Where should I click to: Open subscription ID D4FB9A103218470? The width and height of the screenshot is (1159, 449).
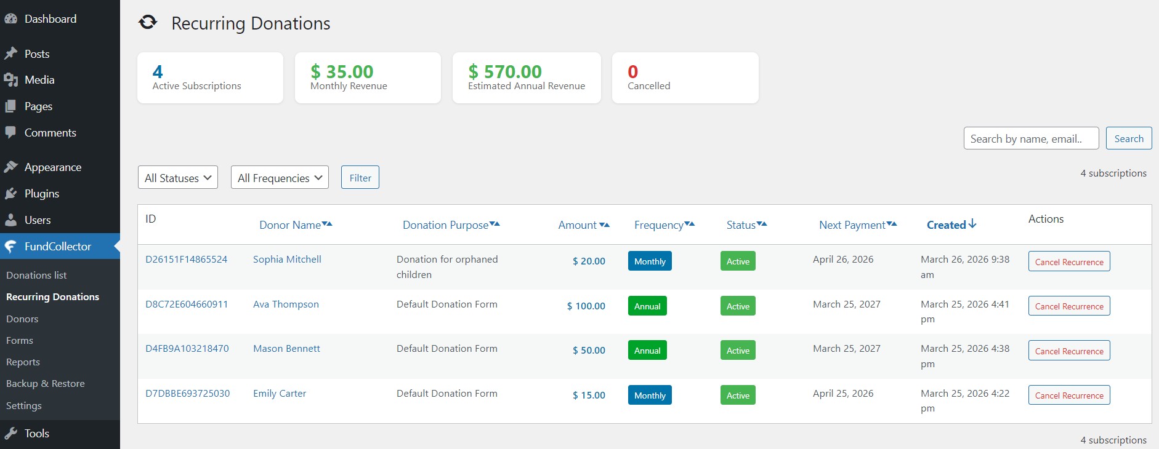click(187, 349)
